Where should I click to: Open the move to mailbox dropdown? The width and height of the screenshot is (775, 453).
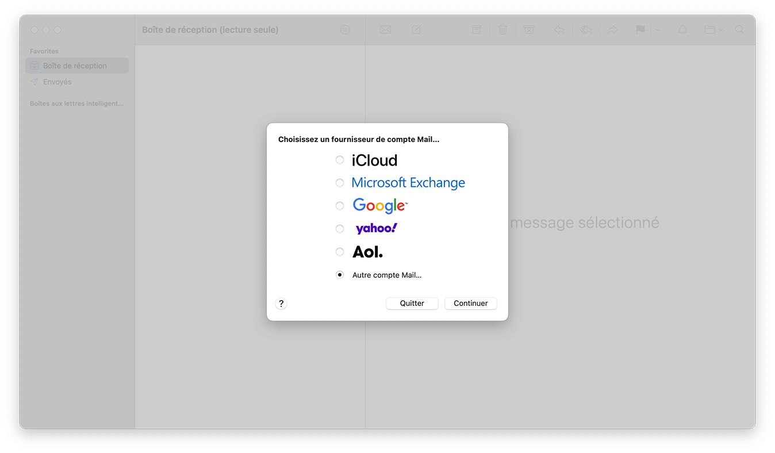click(x=713, y=30)
